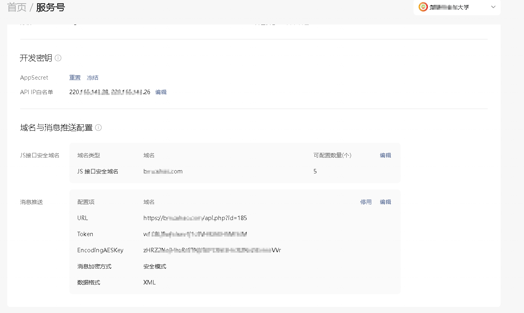Reset AppSecret using the 重置 link
The image size is (524, 313).
pyautogui.click(x=75, y=78)
